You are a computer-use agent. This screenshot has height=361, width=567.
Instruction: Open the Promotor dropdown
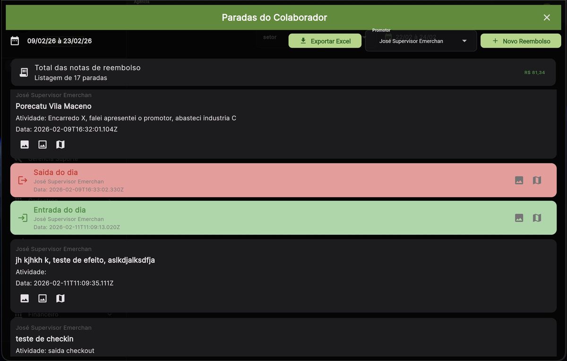click(x=421, y=41)
